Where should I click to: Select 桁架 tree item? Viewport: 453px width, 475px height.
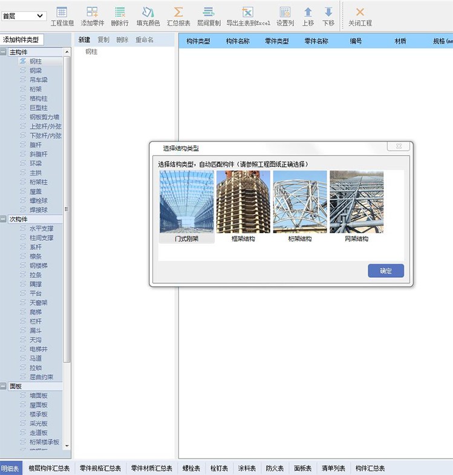[36, 89]
